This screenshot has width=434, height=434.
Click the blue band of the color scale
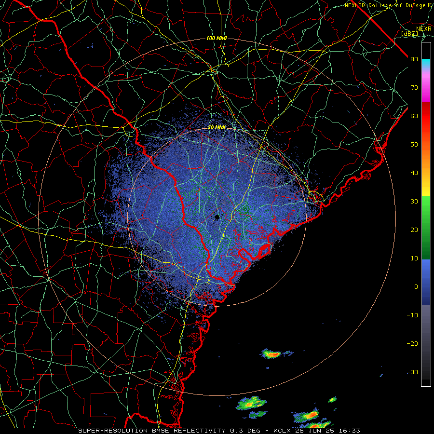click(426, 282)
